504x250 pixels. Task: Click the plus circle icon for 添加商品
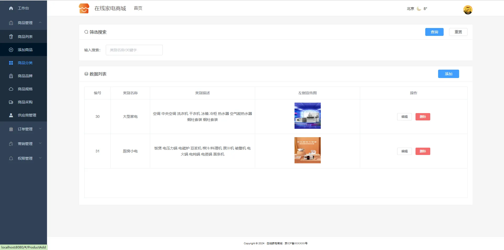pyautogui.click(x=11, y=50)
